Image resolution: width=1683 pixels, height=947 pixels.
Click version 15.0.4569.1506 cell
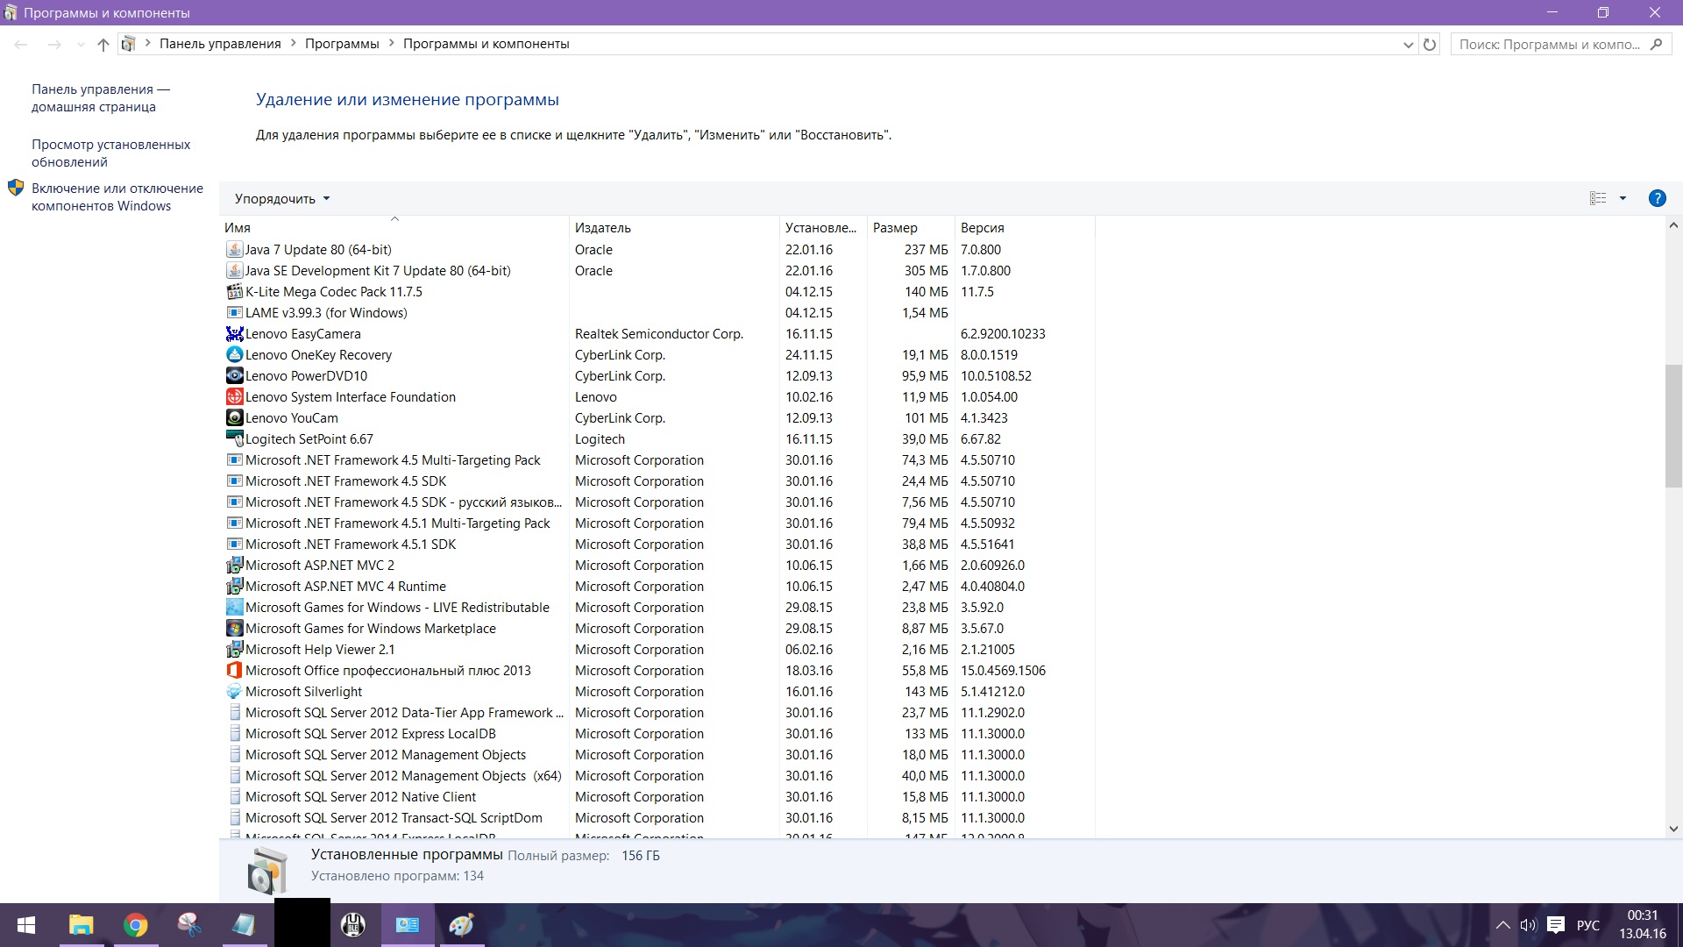coord(1003,671)
